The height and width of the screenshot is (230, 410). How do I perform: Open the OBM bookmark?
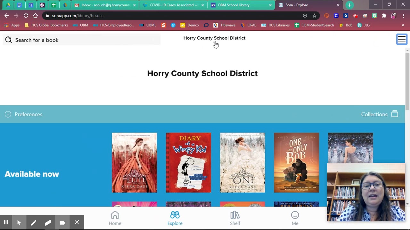[80, 25]
